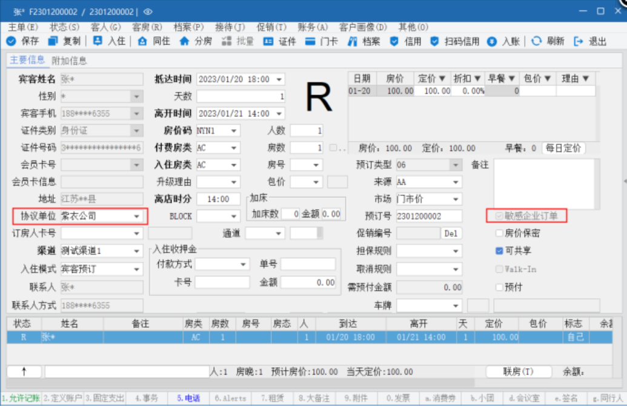Open the 市场 dropdown
Viewport: 627px width, 406px height.
pos(456,199)
